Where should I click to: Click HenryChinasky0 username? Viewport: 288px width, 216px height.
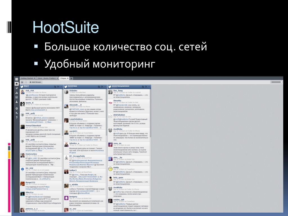tap(33, 126)
